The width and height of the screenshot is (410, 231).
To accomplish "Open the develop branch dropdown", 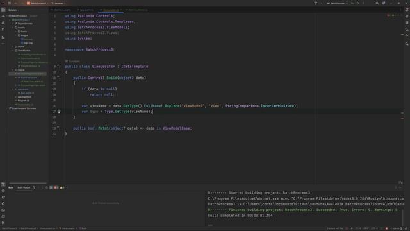I will [x=58, y=3].
